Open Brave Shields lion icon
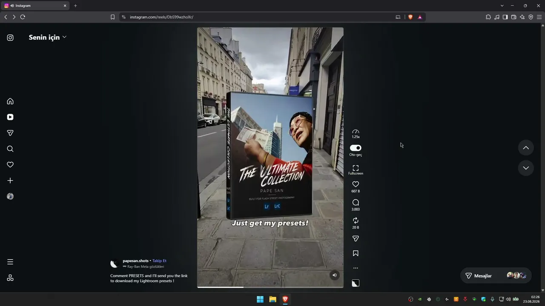The image size is (545, 306). (410, 17)
